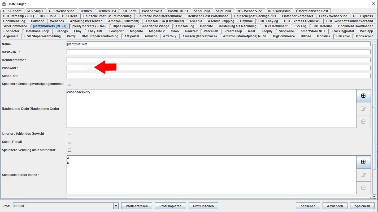Click the Einstellungen window app icon
This screenshot has height=212, width=378.
coord(4,4)
